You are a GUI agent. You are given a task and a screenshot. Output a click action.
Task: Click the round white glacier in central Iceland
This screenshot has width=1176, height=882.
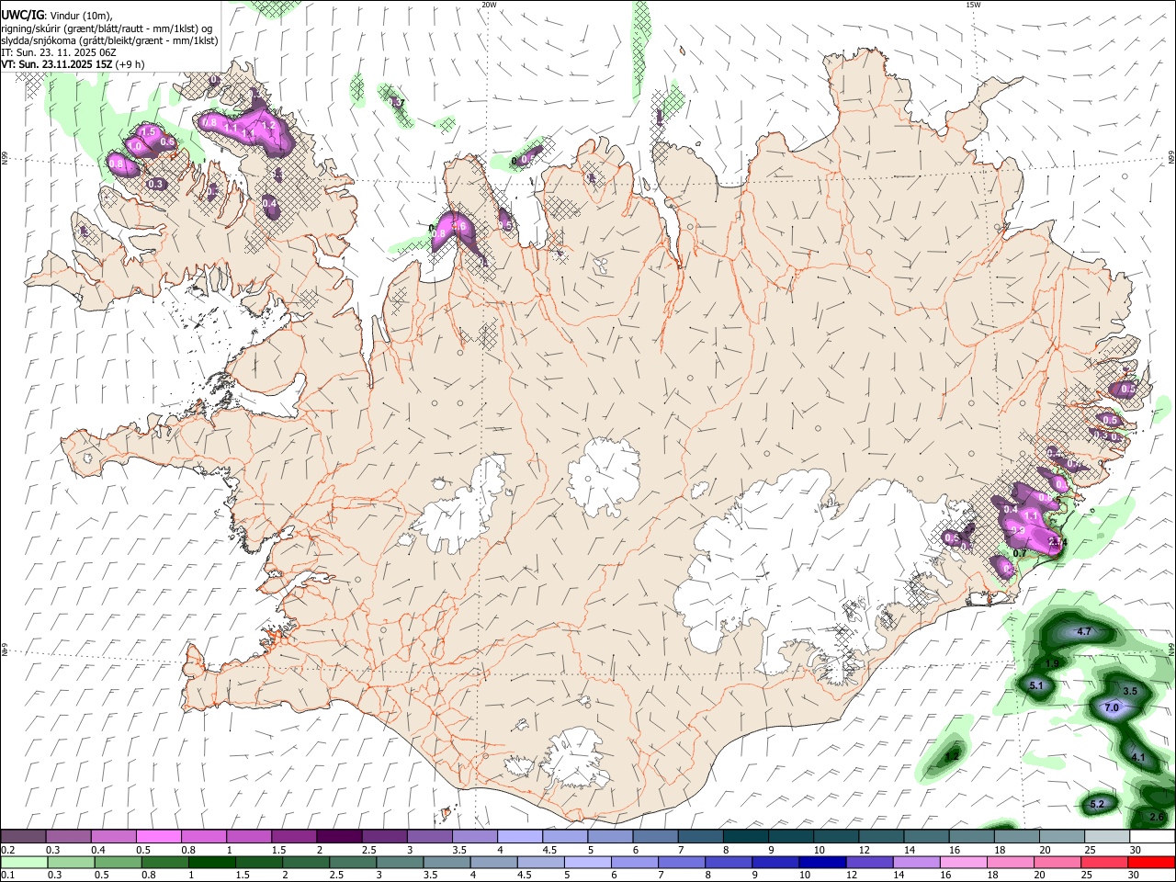click(x=604, y=477)
